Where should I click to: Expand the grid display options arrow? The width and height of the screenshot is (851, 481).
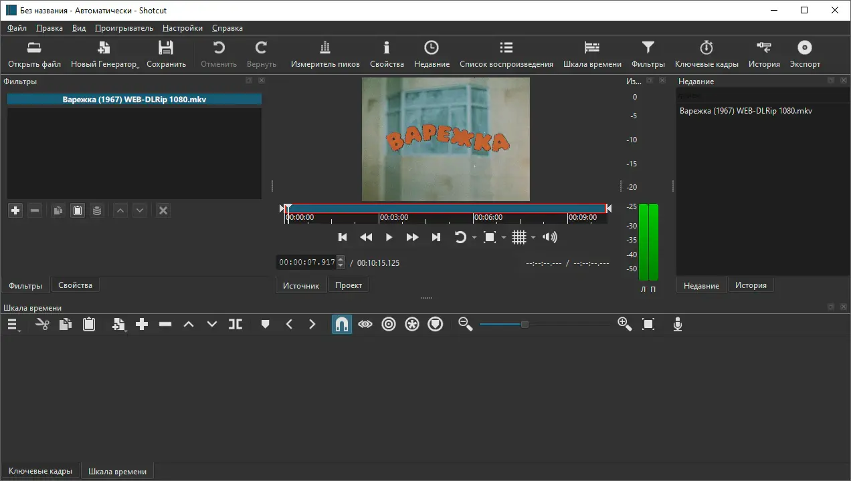533,238
